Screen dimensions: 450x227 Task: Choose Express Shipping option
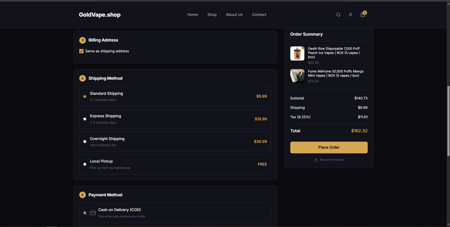(x=85, y=119)
